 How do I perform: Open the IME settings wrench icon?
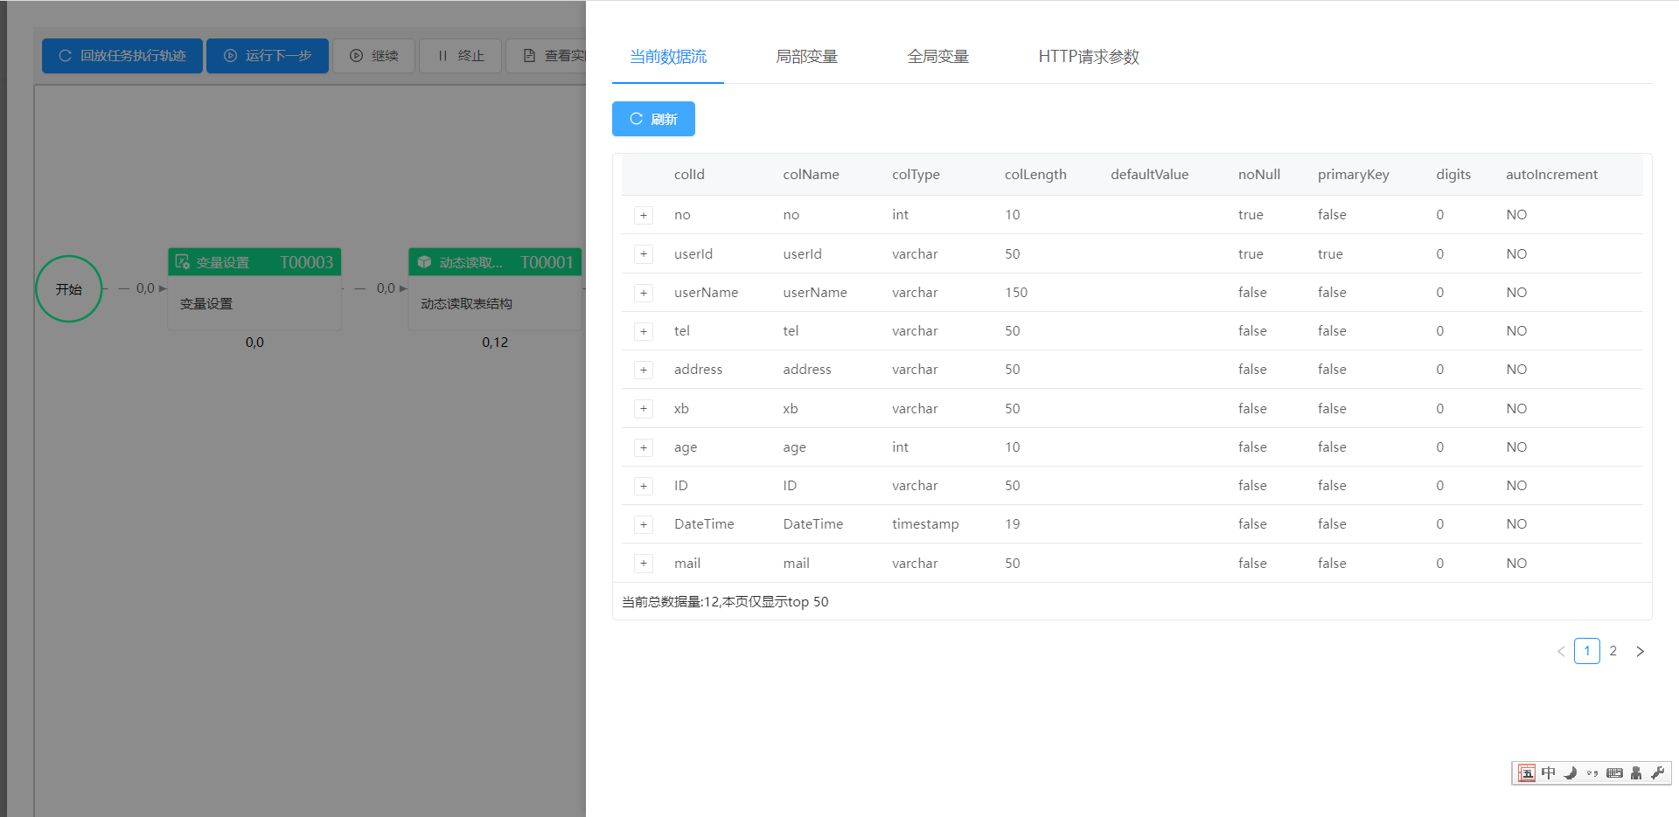tap(1657, 773)
